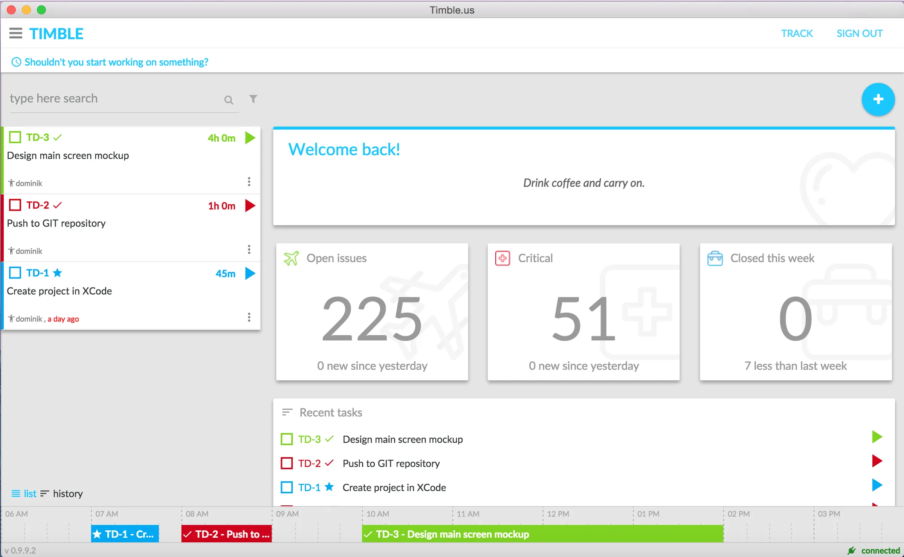Open the search filter options

click(253, 99)
